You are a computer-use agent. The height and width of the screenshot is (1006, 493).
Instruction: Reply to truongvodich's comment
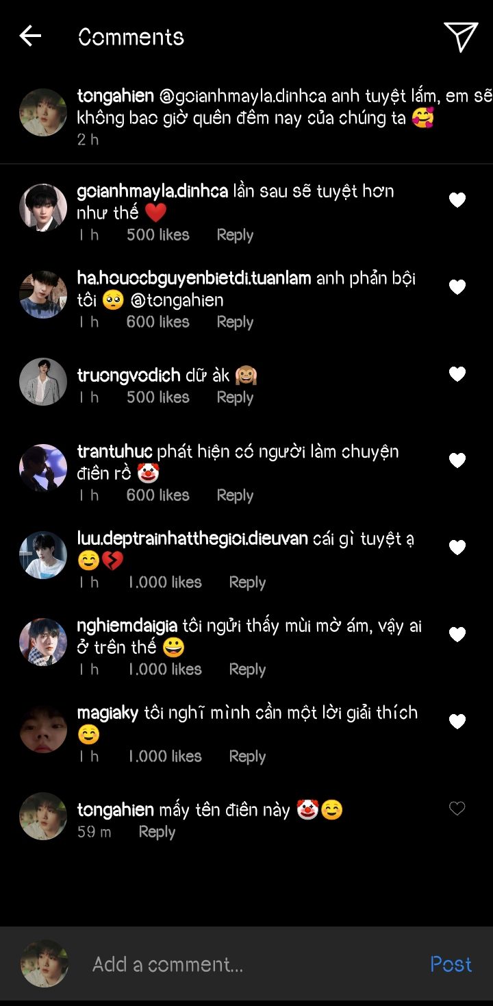pyautogui.click(x=235, y=397)
